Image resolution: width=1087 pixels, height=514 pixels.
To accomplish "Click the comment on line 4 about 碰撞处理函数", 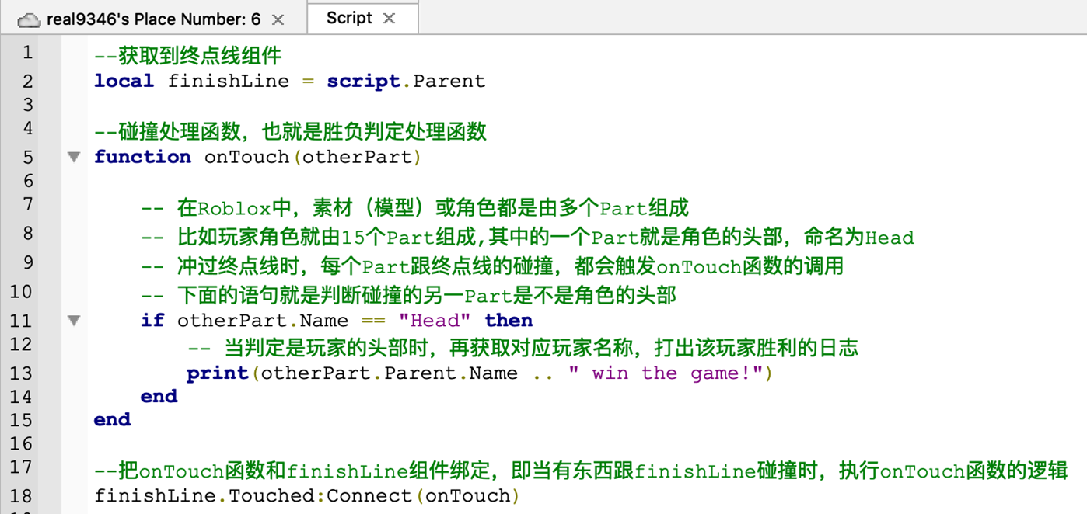I will point(290,131).
